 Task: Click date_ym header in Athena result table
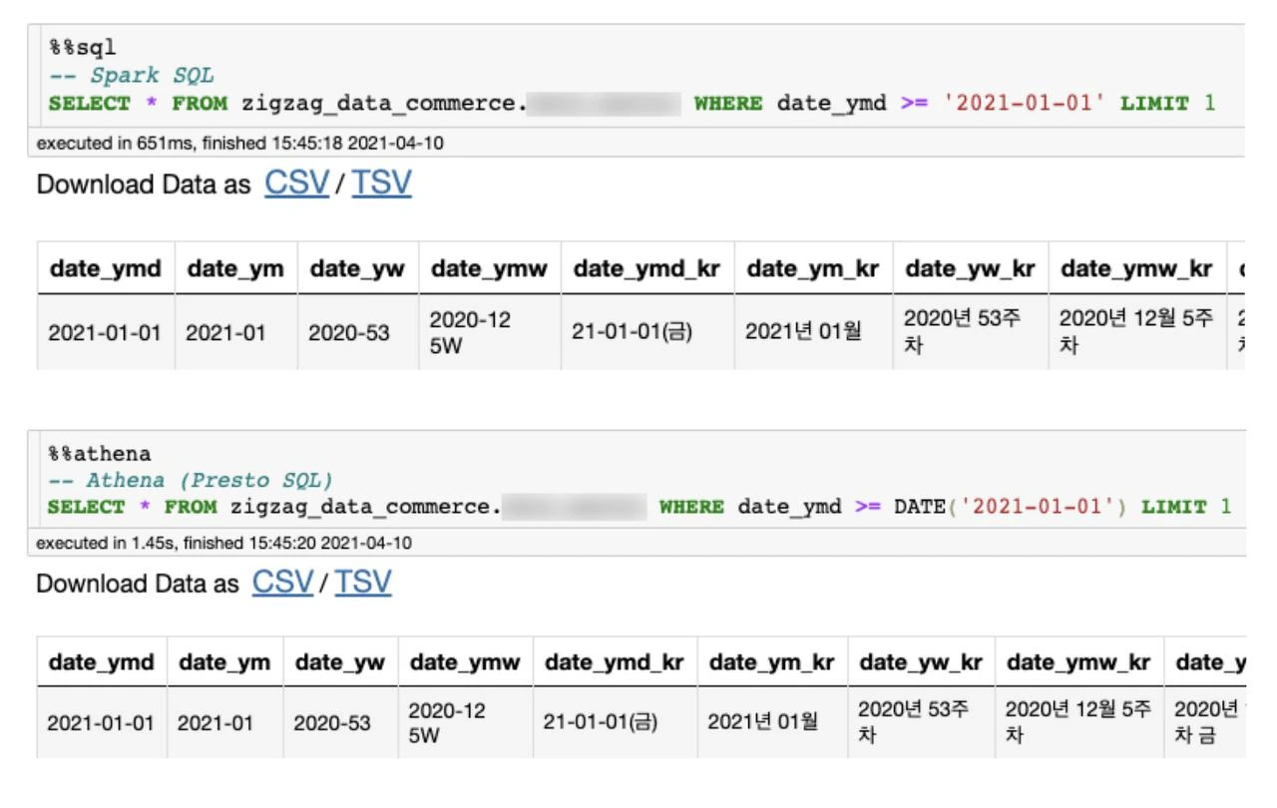[224, 662]
